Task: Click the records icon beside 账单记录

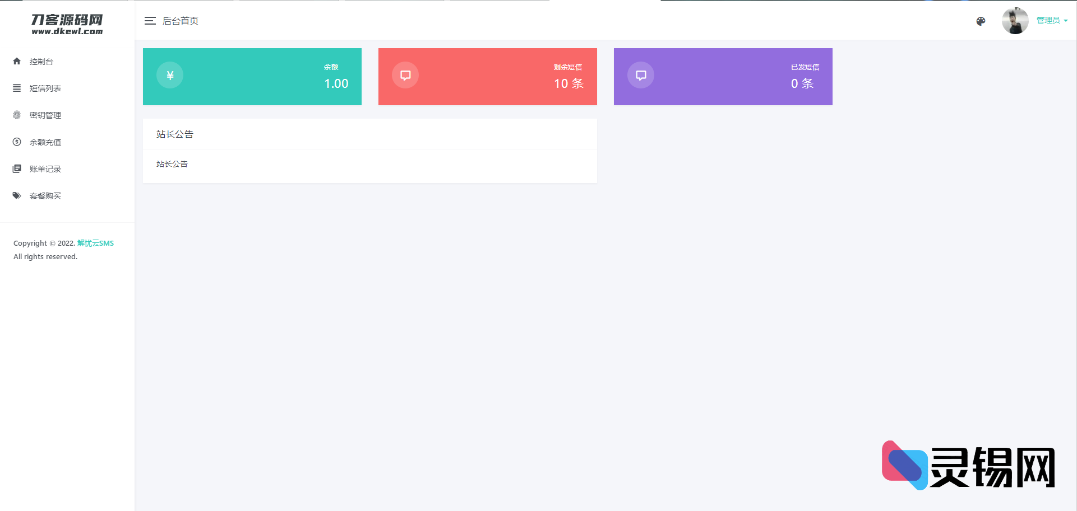Action: 17,169
